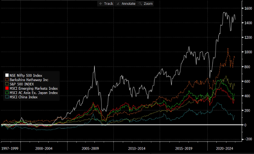Click the 800 y-axis value

(247, 67)
